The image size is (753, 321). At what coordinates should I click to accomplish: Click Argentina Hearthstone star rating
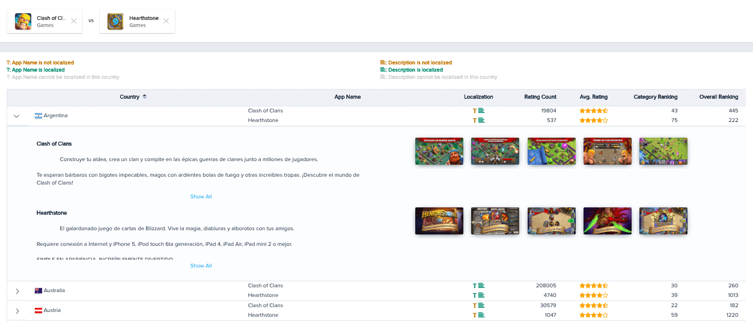pos(594,120)
